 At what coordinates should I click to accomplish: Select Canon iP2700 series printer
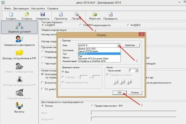[x=100, y=51]
